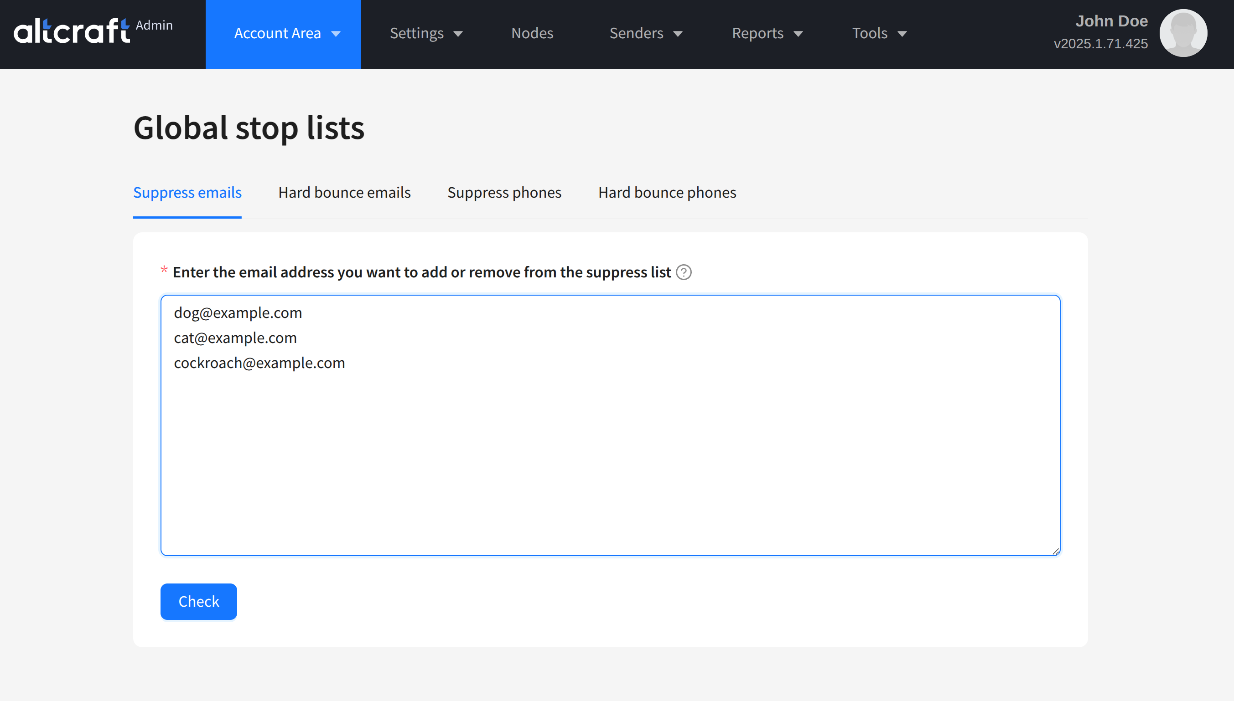This screenshot has height=701, width=1234.
Task: Open the Hard bounce phones tab
Action: pos(667,193)
